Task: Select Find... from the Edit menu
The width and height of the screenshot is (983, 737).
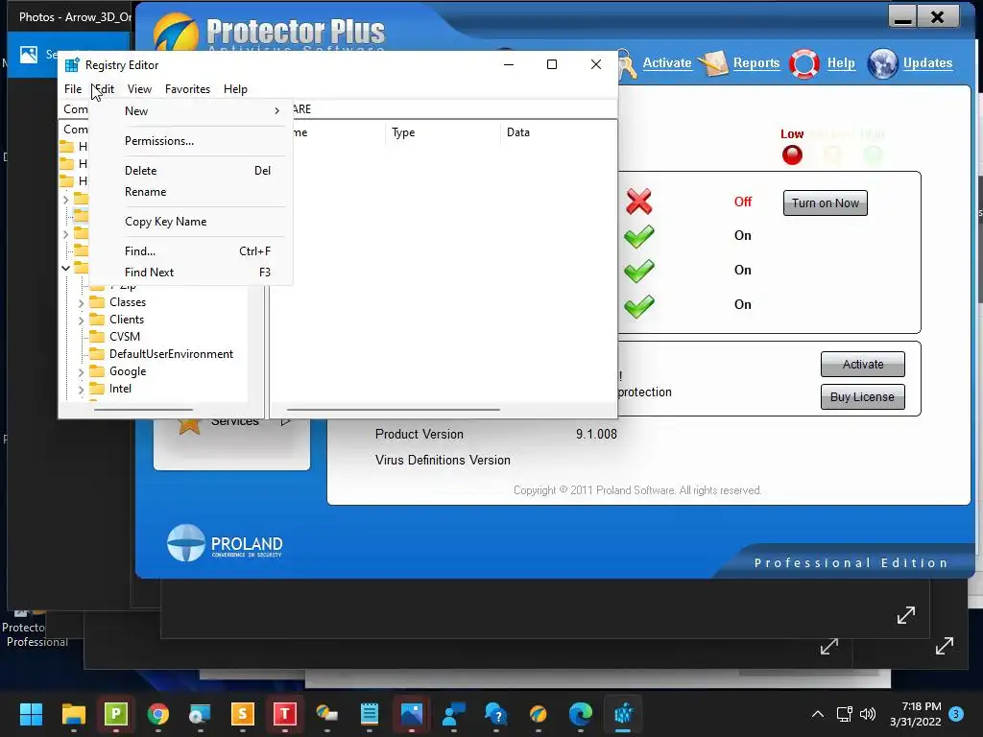Action: coord(191,251)
